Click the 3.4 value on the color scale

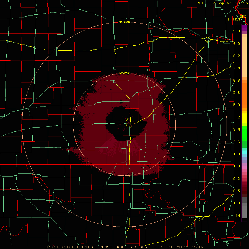pyautogui.click(x=237, y=129)
